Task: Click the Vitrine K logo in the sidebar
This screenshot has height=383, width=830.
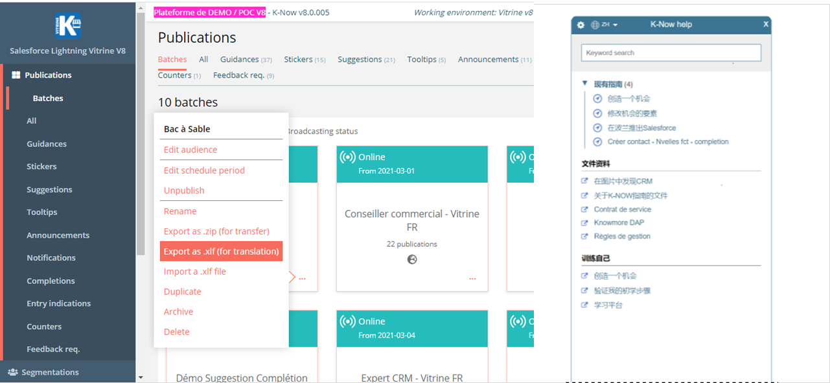Action: point(67,26)
